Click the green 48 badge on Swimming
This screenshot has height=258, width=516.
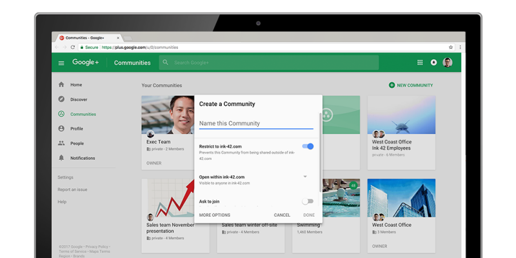(x=353, y=186)
